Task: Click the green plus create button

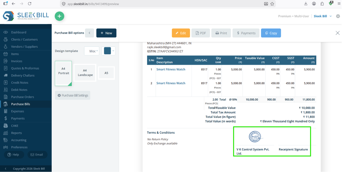Action: [59, 16]
